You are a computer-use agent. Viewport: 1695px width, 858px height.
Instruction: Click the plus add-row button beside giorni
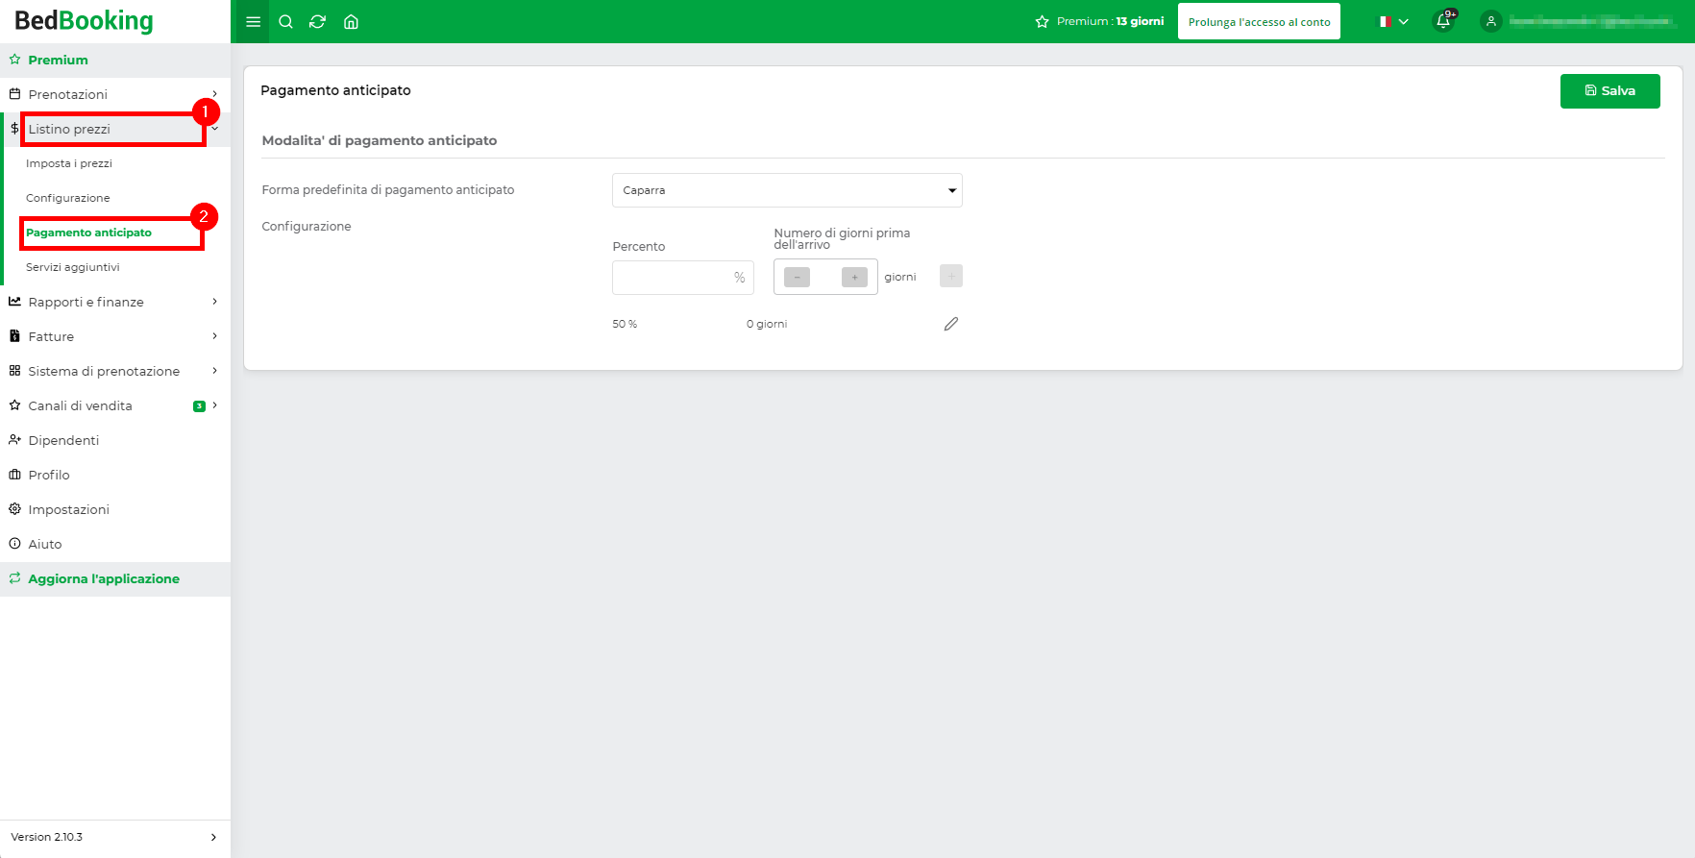click(951, 276)
